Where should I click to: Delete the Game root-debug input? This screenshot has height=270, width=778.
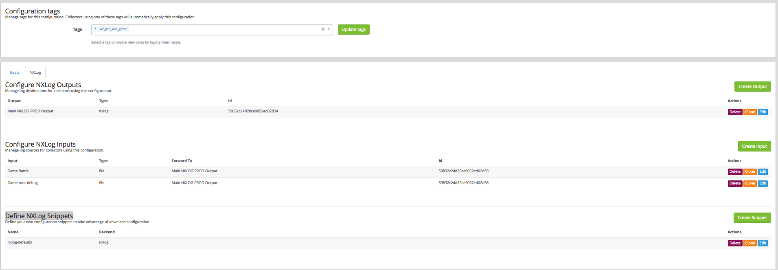735,183
